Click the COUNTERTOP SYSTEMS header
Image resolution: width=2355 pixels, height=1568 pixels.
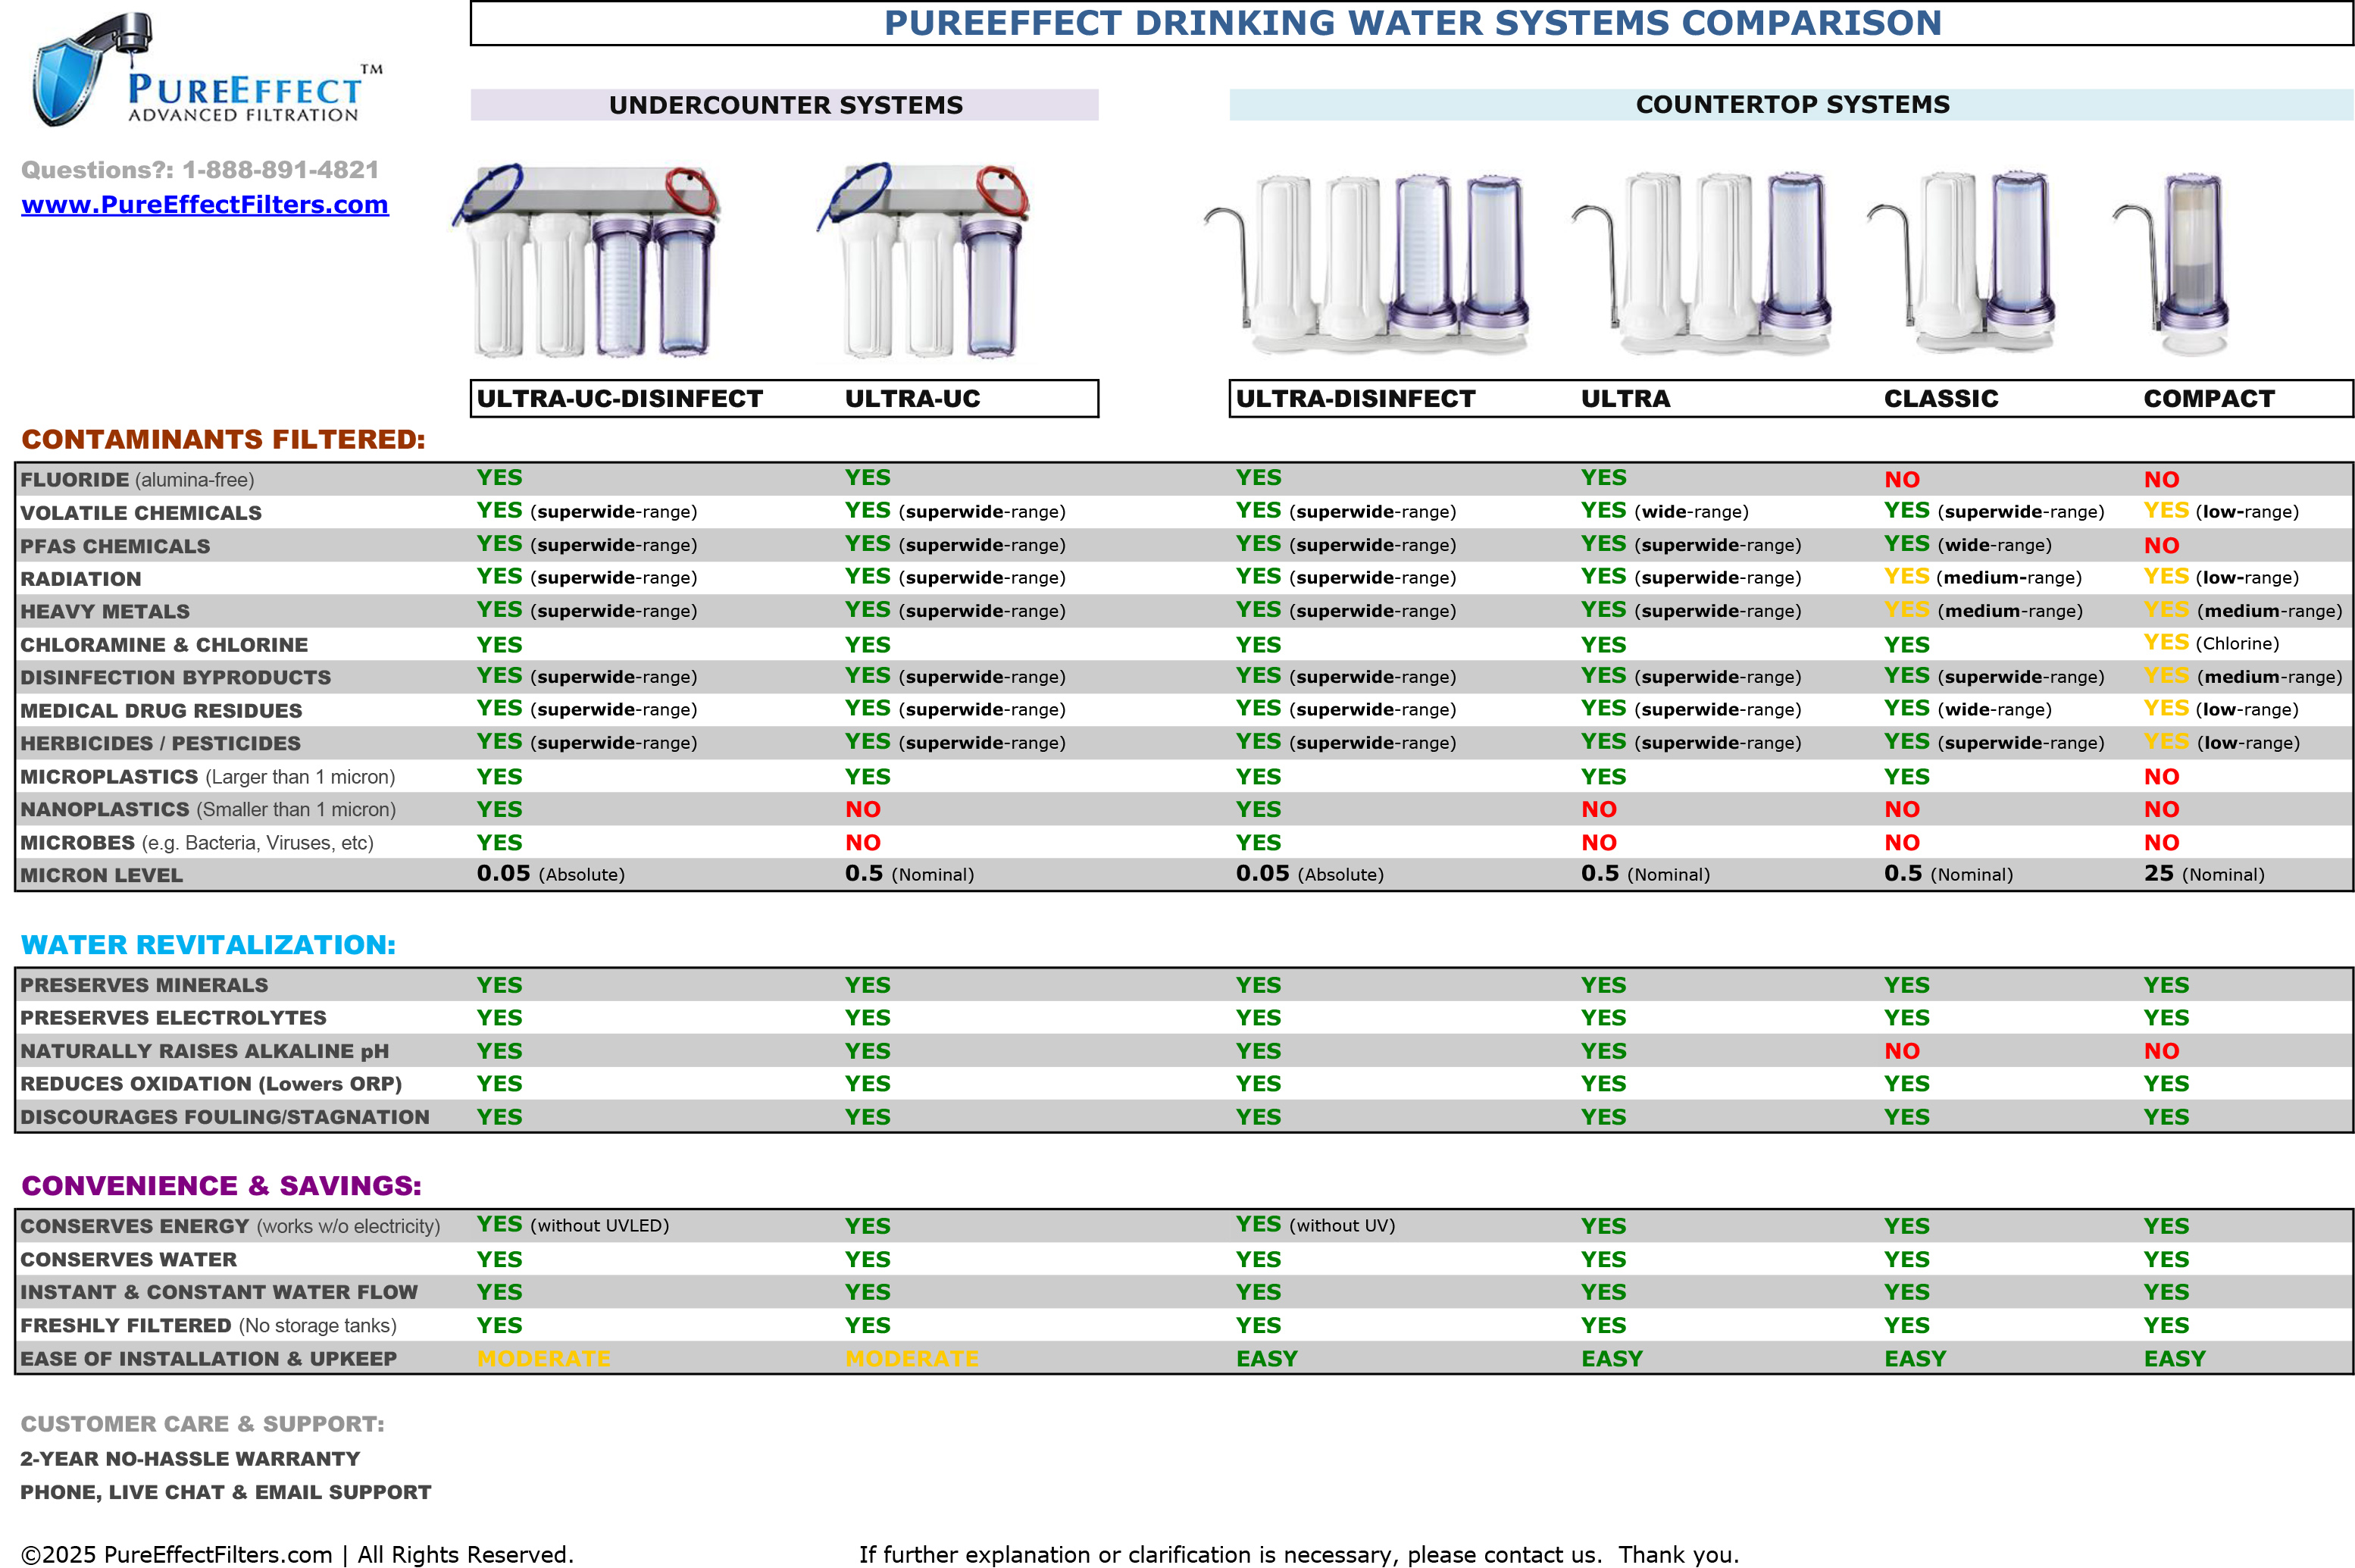point(1791,105)
